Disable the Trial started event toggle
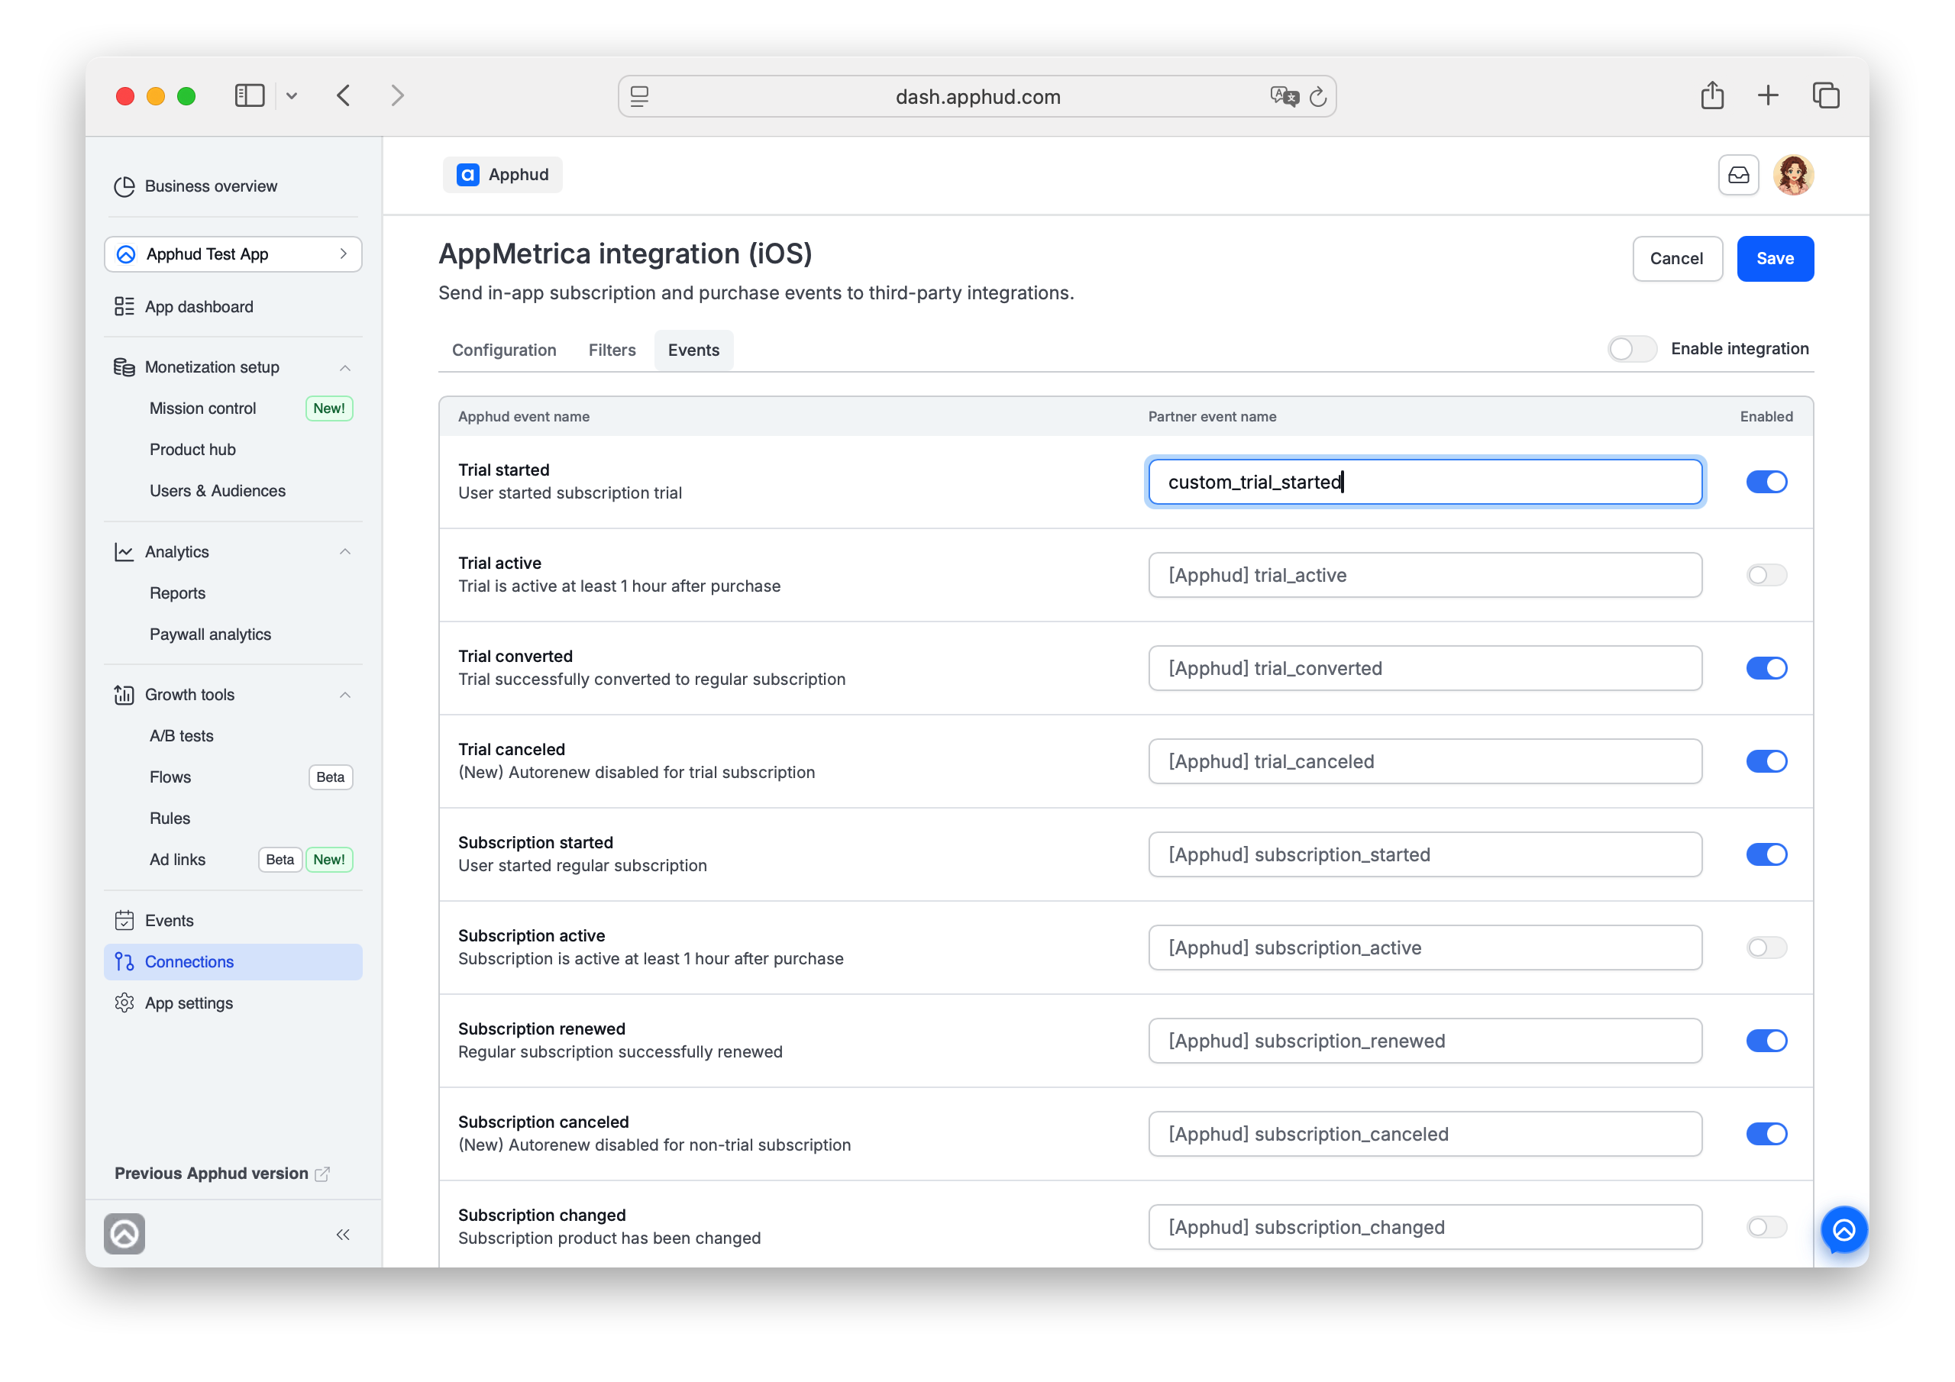 (1767, 482)
